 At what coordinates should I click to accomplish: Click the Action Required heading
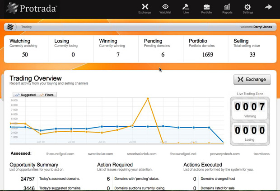click(x=115, y=165)
